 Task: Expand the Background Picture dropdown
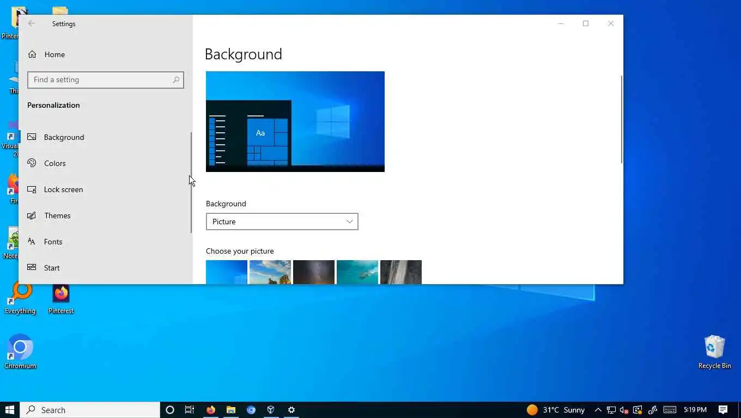pyautogui.click(x=282, y=222)
